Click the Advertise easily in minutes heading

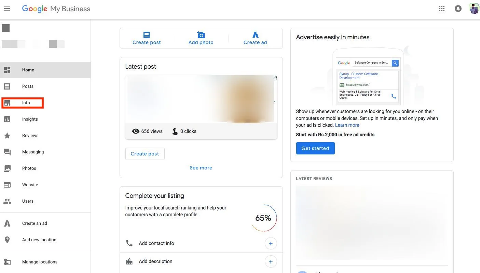(333, 37)
